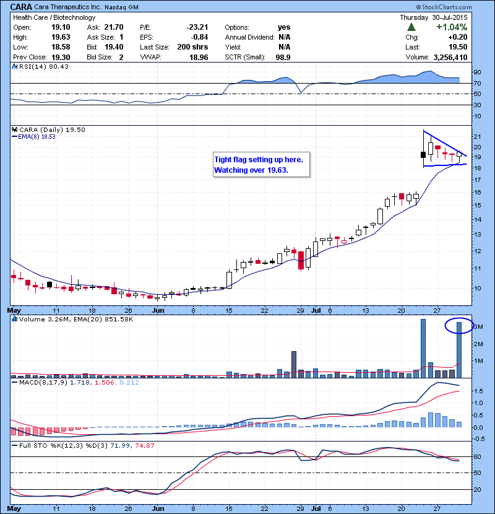Screen dimensions: 495x514
Task: Click the 'Bid Size:' label
Action: pyautogui.click(x=100, y=58)
